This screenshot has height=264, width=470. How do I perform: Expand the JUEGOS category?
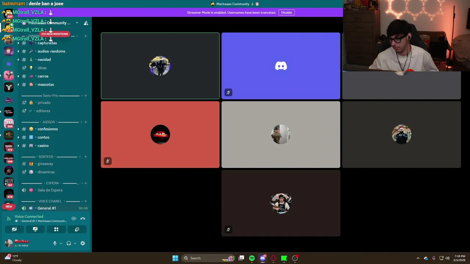(x=51, y=122)
